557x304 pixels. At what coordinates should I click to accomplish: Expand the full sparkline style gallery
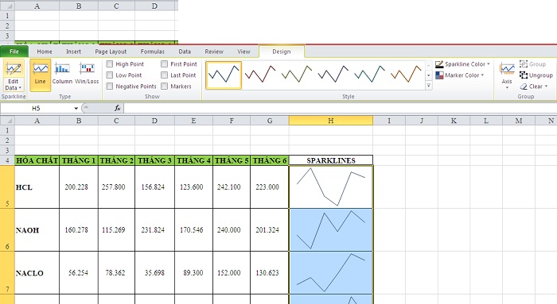[x=429, y=86]
